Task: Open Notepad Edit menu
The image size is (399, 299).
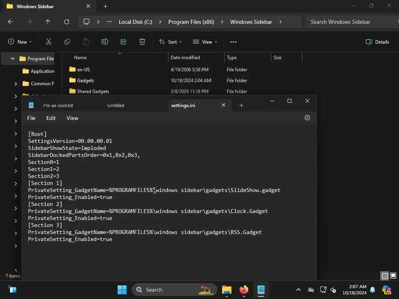Action: (51, 118)
